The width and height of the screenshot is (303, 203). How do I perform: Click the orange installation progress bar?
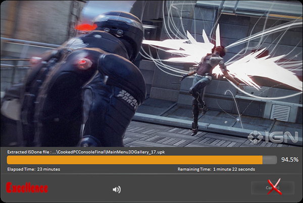(142, 160)
